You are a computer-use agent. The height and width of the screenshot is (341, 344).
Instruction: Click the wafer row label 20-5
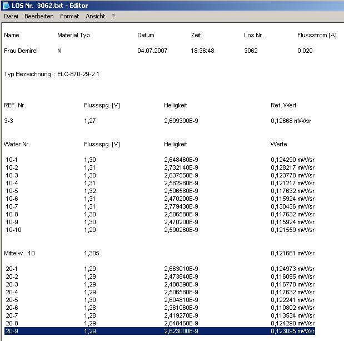12,300
